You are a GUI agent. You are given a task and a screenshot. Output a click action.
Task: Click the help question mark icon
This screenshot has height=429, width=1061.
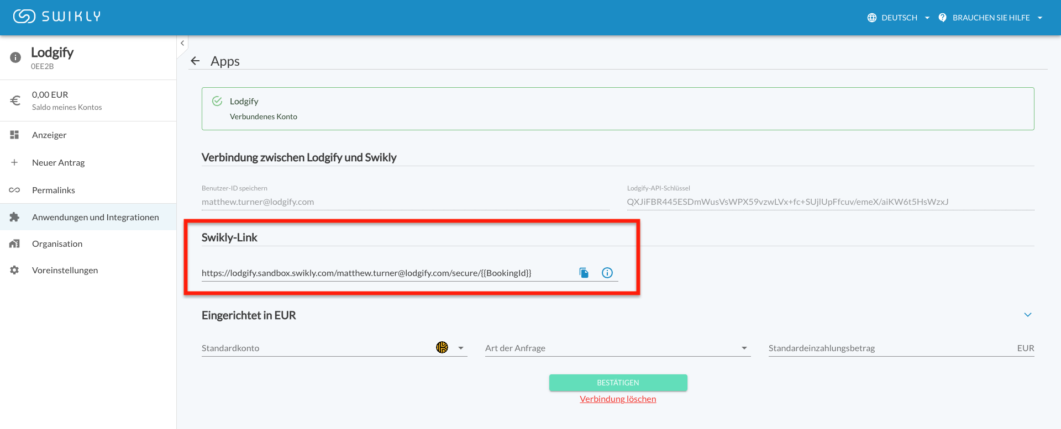coord(942,18)
